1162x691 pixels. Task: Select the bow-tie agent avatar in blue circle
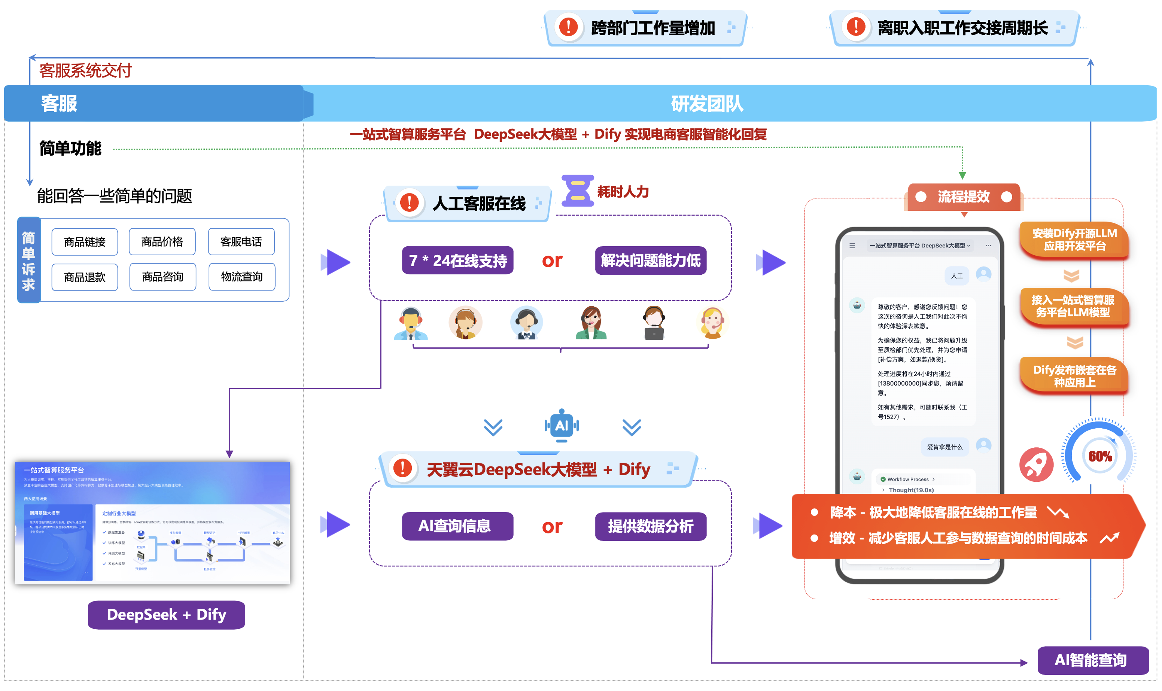526,323
